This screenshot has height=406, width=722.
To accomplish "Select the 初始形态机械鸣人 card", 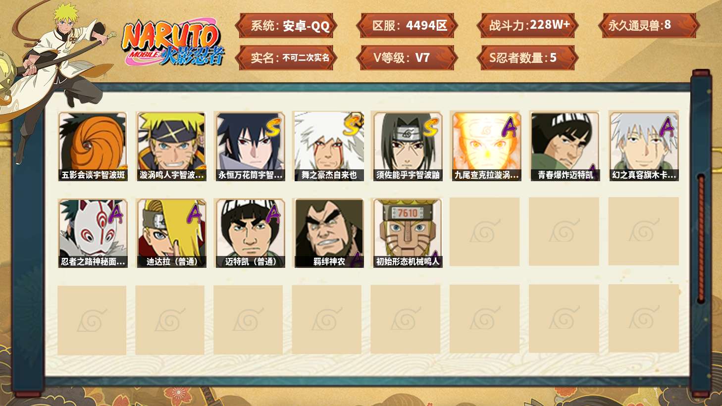I will pyautogui.click(x=408, y=233).
